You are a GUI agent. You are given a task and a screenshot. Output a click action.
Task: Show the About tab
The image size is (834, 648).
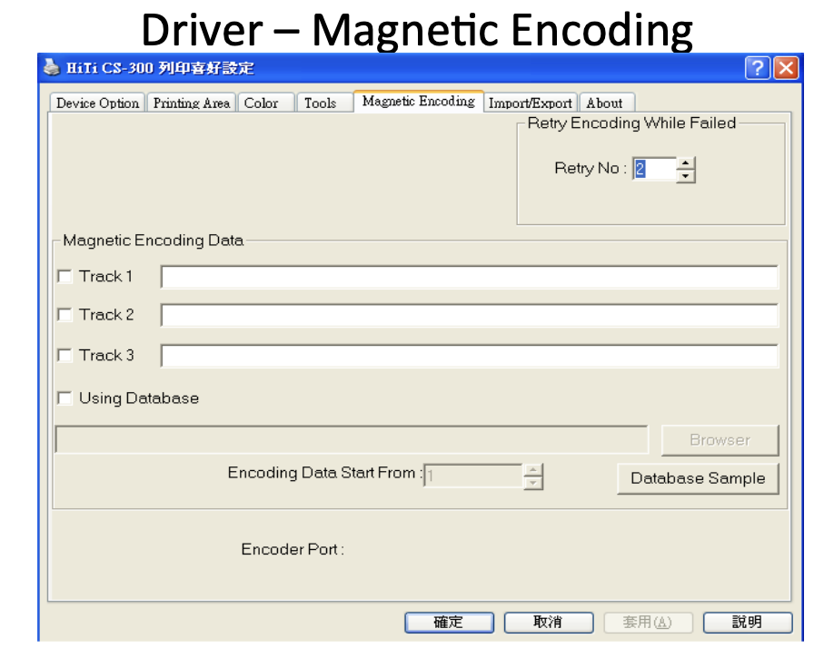point(607,103)
